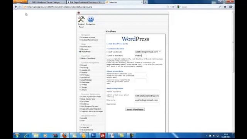Screen dimensions: 247x139
Task: Click the Description field
Action: (x=147, y=104)
